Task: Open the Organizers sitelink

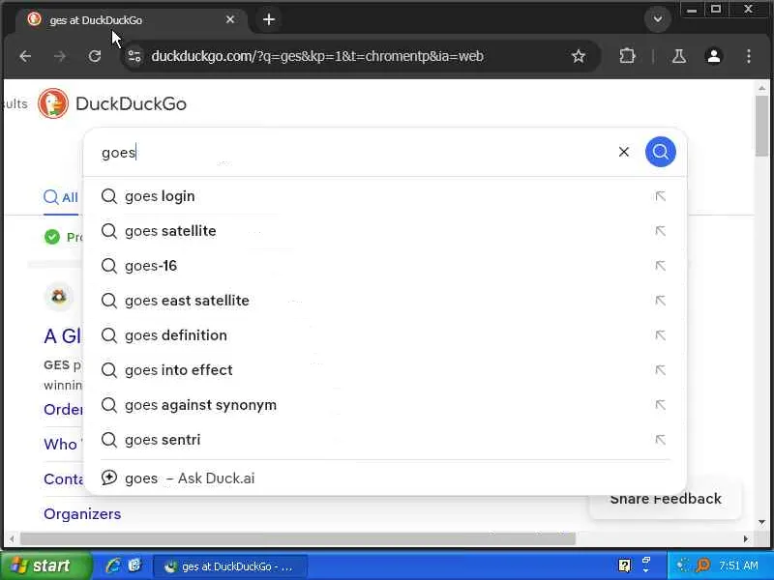Action: pyautogui.click(x=82, y=514)
